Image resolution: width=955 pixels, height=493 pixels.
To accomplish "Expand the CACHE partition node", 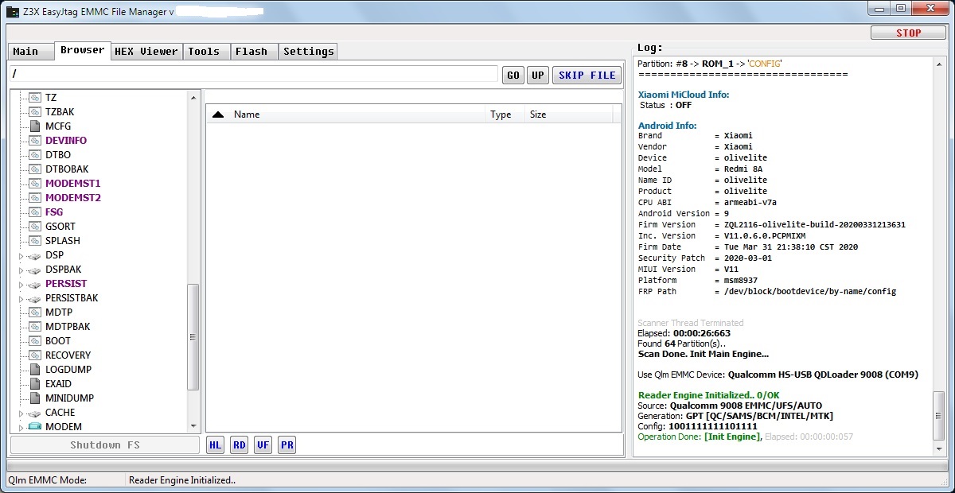I will point(21,413).
